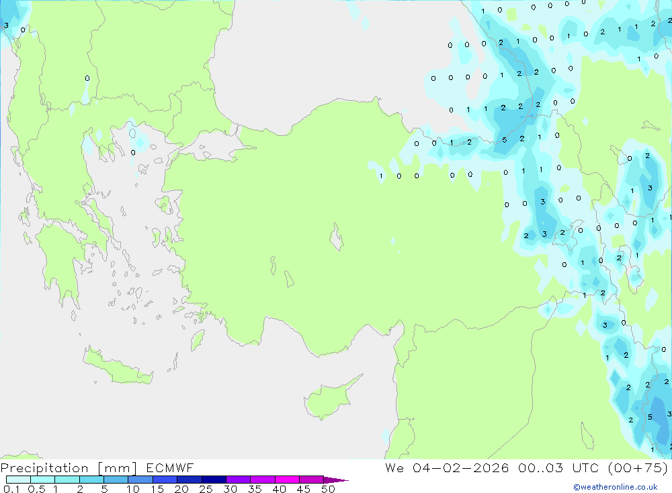Select the 30–35 mm purple legend swatch
The width and height of the screenshot is (672, 493).
[239, 480]
